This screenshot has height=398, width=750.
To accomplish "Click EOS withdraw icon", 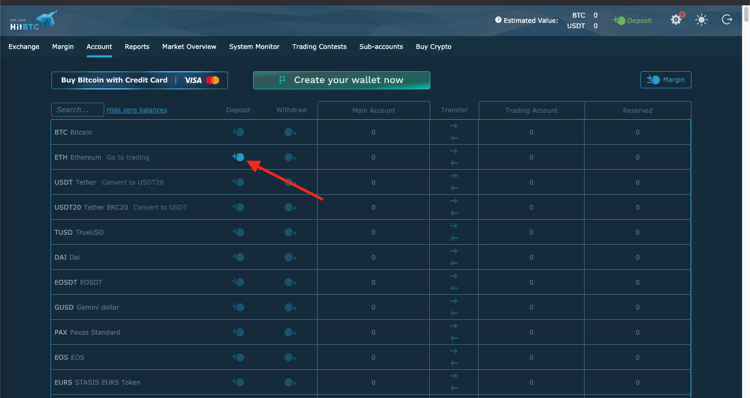I will click(290, 358).
